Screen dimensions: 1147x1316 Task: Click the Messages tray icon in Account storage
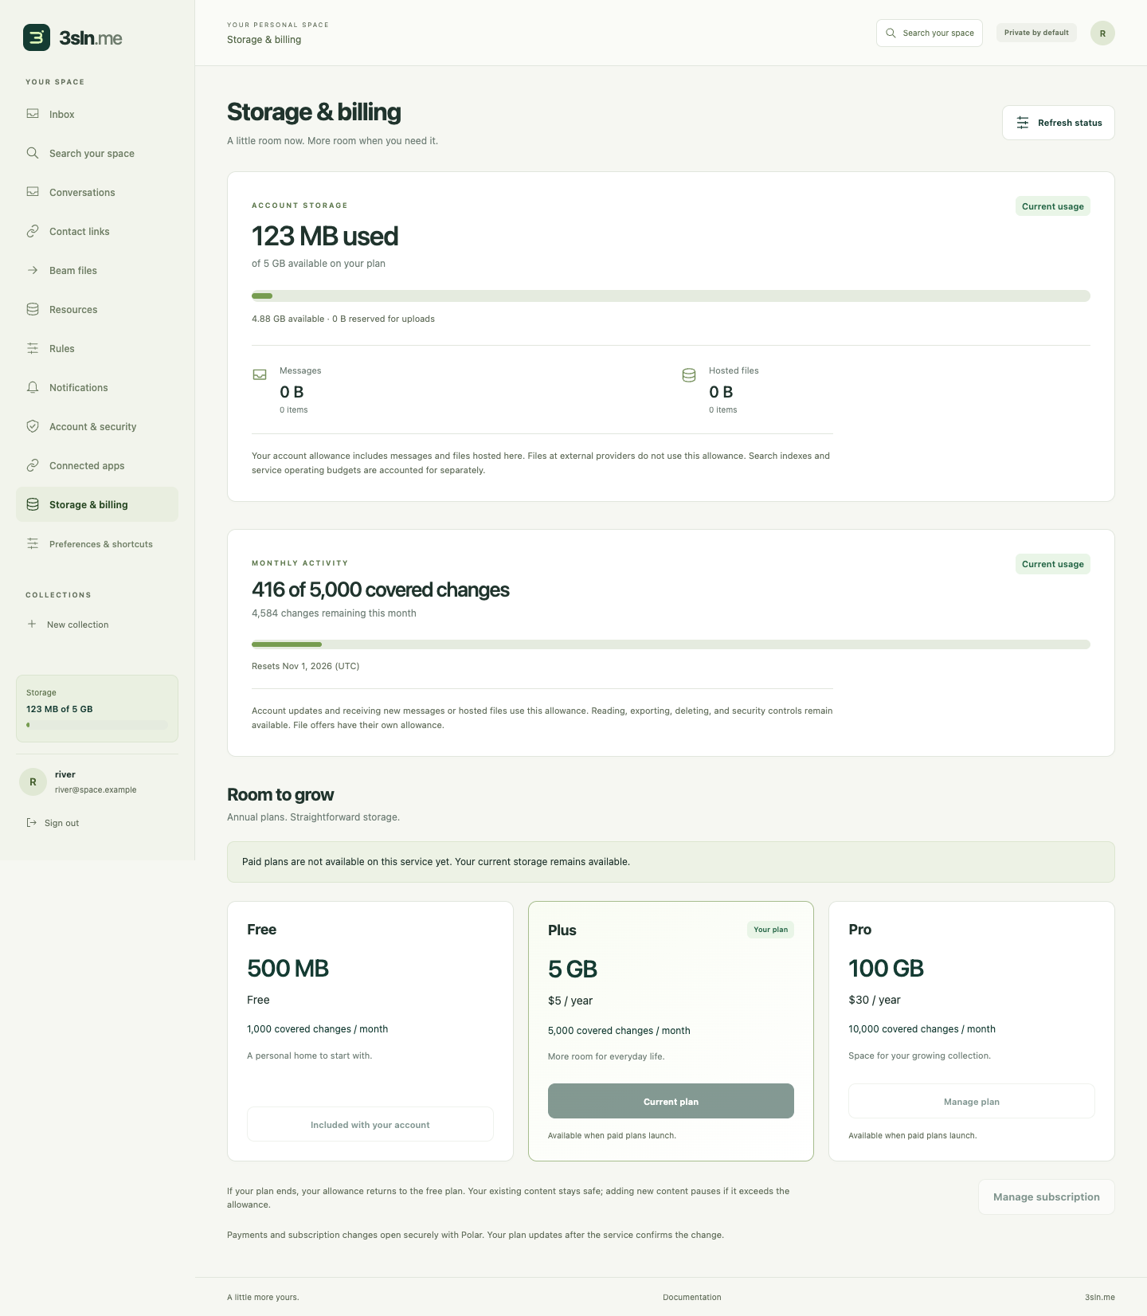260,374
